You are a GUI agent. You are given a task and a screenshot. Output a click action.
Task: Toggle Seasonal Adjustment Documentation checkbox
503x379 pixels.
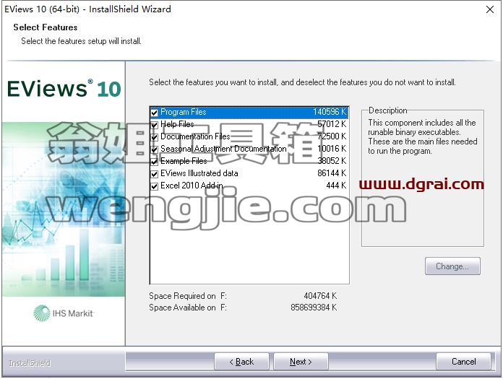tap(155, 149)
